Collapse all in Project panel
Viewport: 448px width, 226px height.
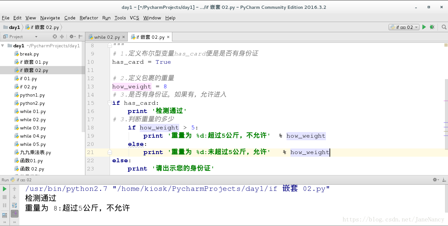click(x=62, y=36)
